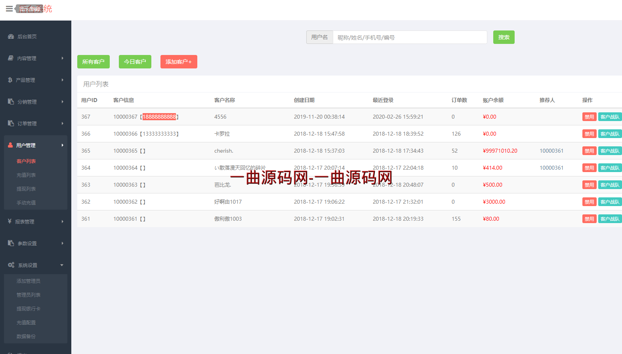The height and width of the screenshot is (354, 622).
Task: Click 禁用 for user 364
Action: click(x=590, y=168)
